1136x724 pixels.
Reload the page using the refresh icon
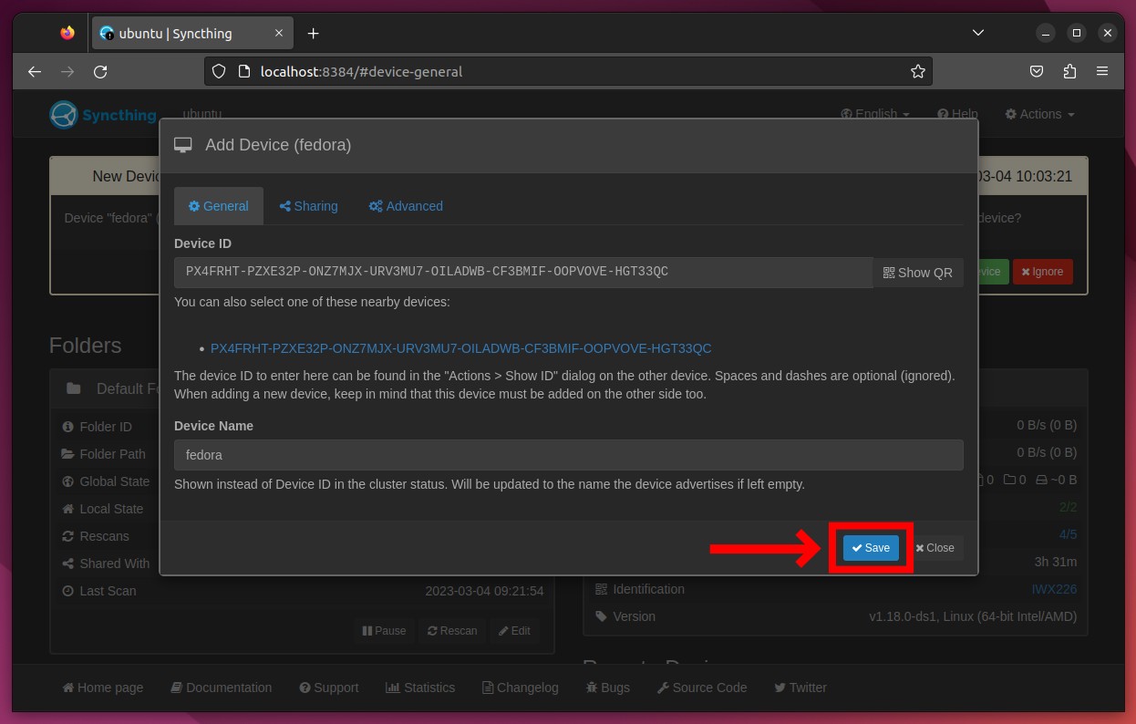100,71
